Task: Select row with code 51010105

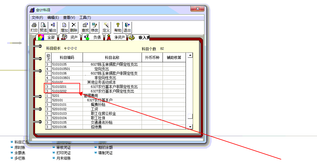Action: [x=116, y=64]
